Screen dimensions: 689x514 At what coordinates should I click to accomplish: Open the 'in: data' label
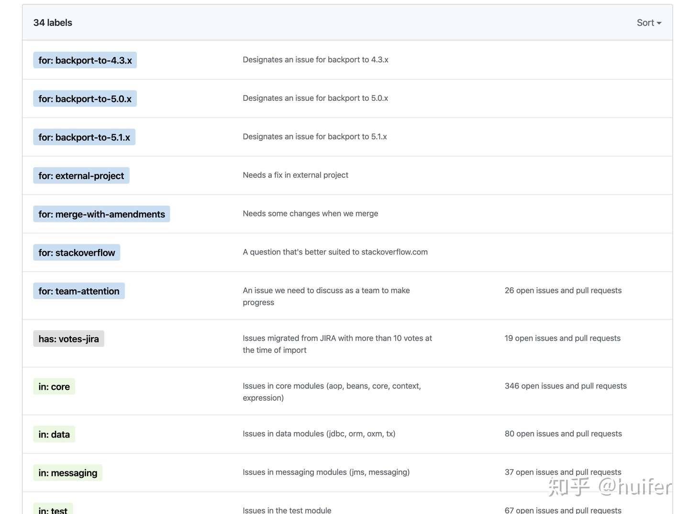click(54, 434)
